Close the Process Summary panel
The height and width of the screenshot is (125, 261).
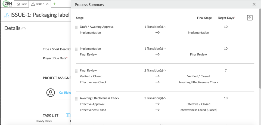click(254, 4)
